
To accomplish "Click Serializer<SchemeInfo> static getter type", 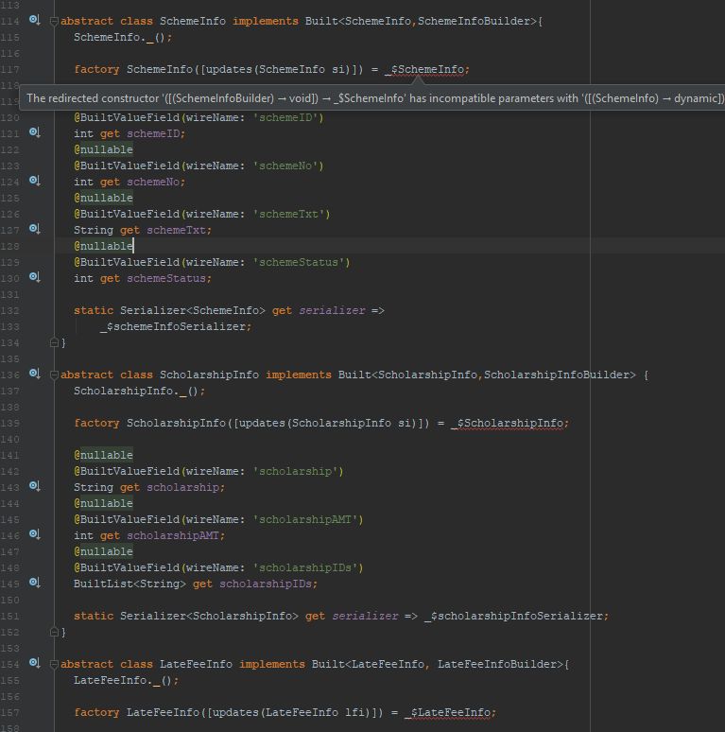I will tap(193, 311).
